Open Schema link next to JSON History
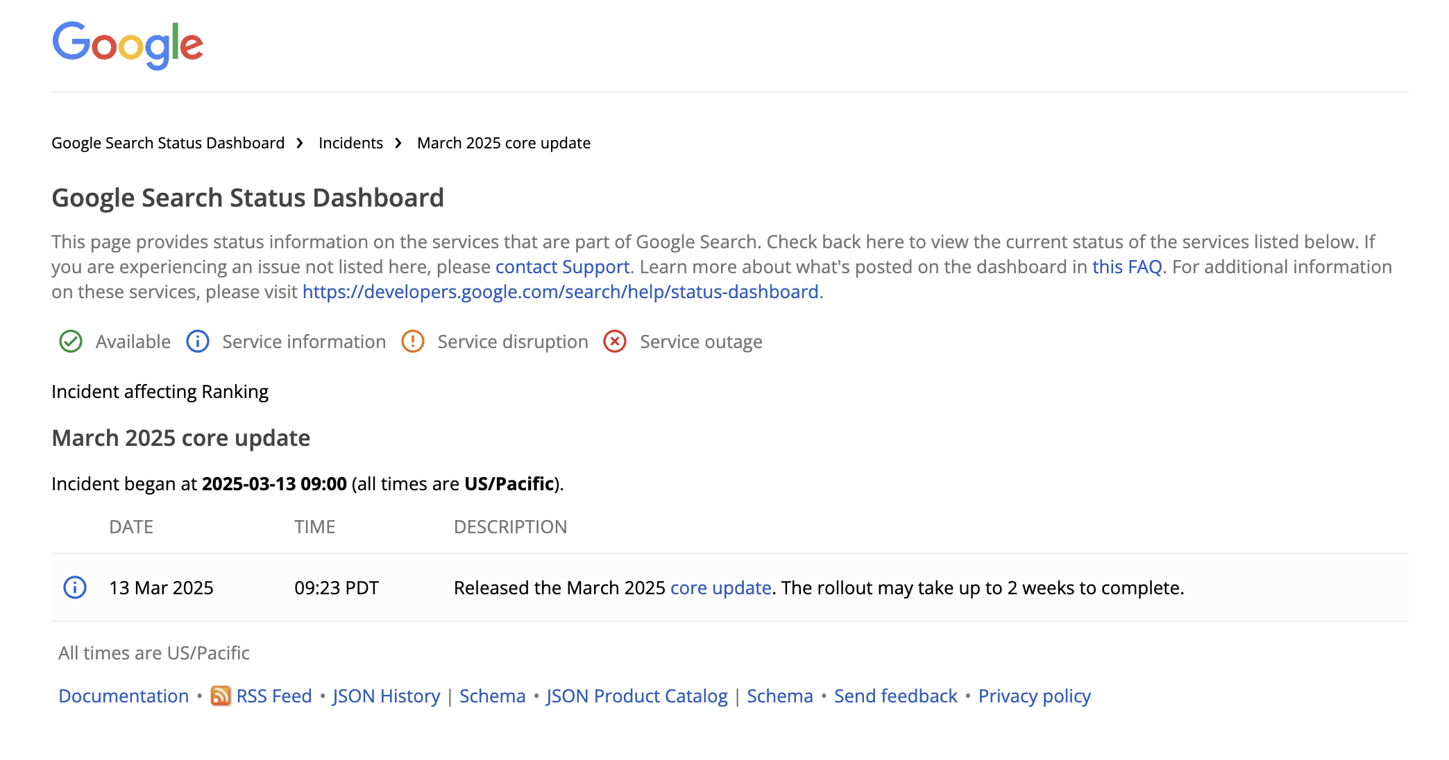The width and height of the screenshot is (1449, 760). click(x=493, y=696)
